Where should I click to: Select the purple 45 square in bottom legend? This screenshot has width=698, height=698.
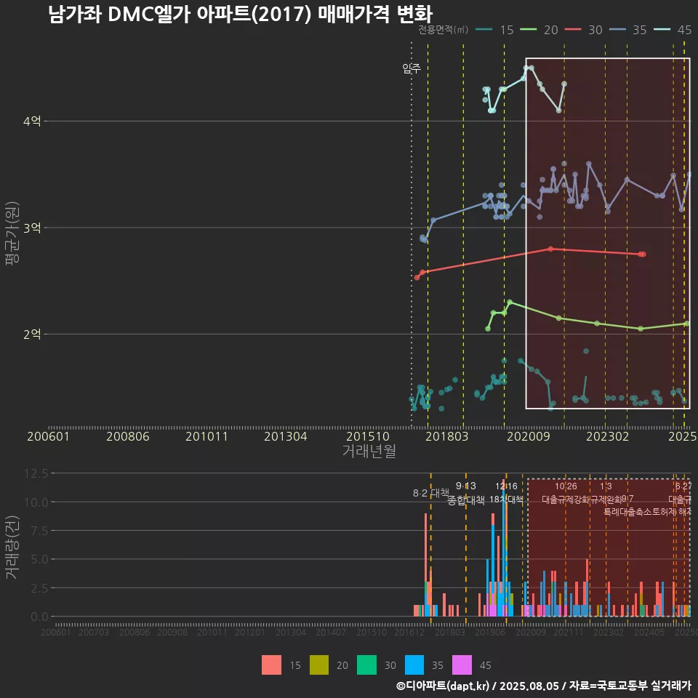tap(462, 665)
